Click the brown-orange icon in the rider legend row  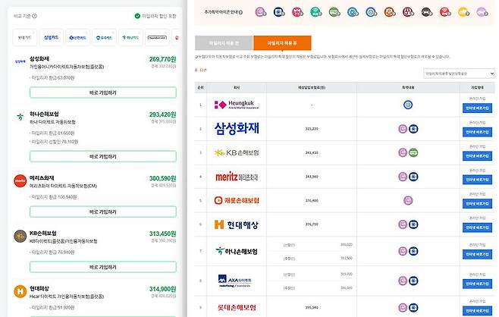tap(390, 12)
